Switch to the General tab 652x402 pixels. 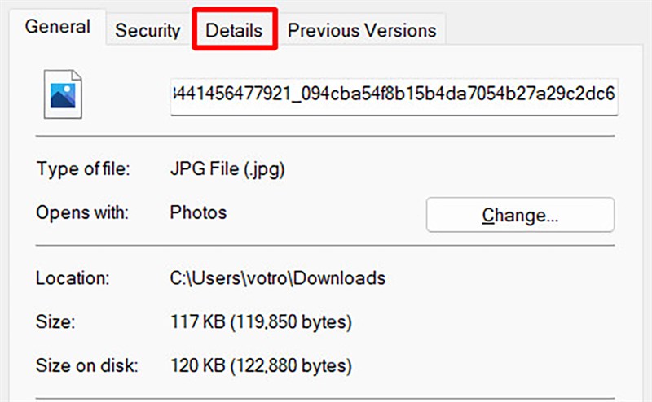58,26
